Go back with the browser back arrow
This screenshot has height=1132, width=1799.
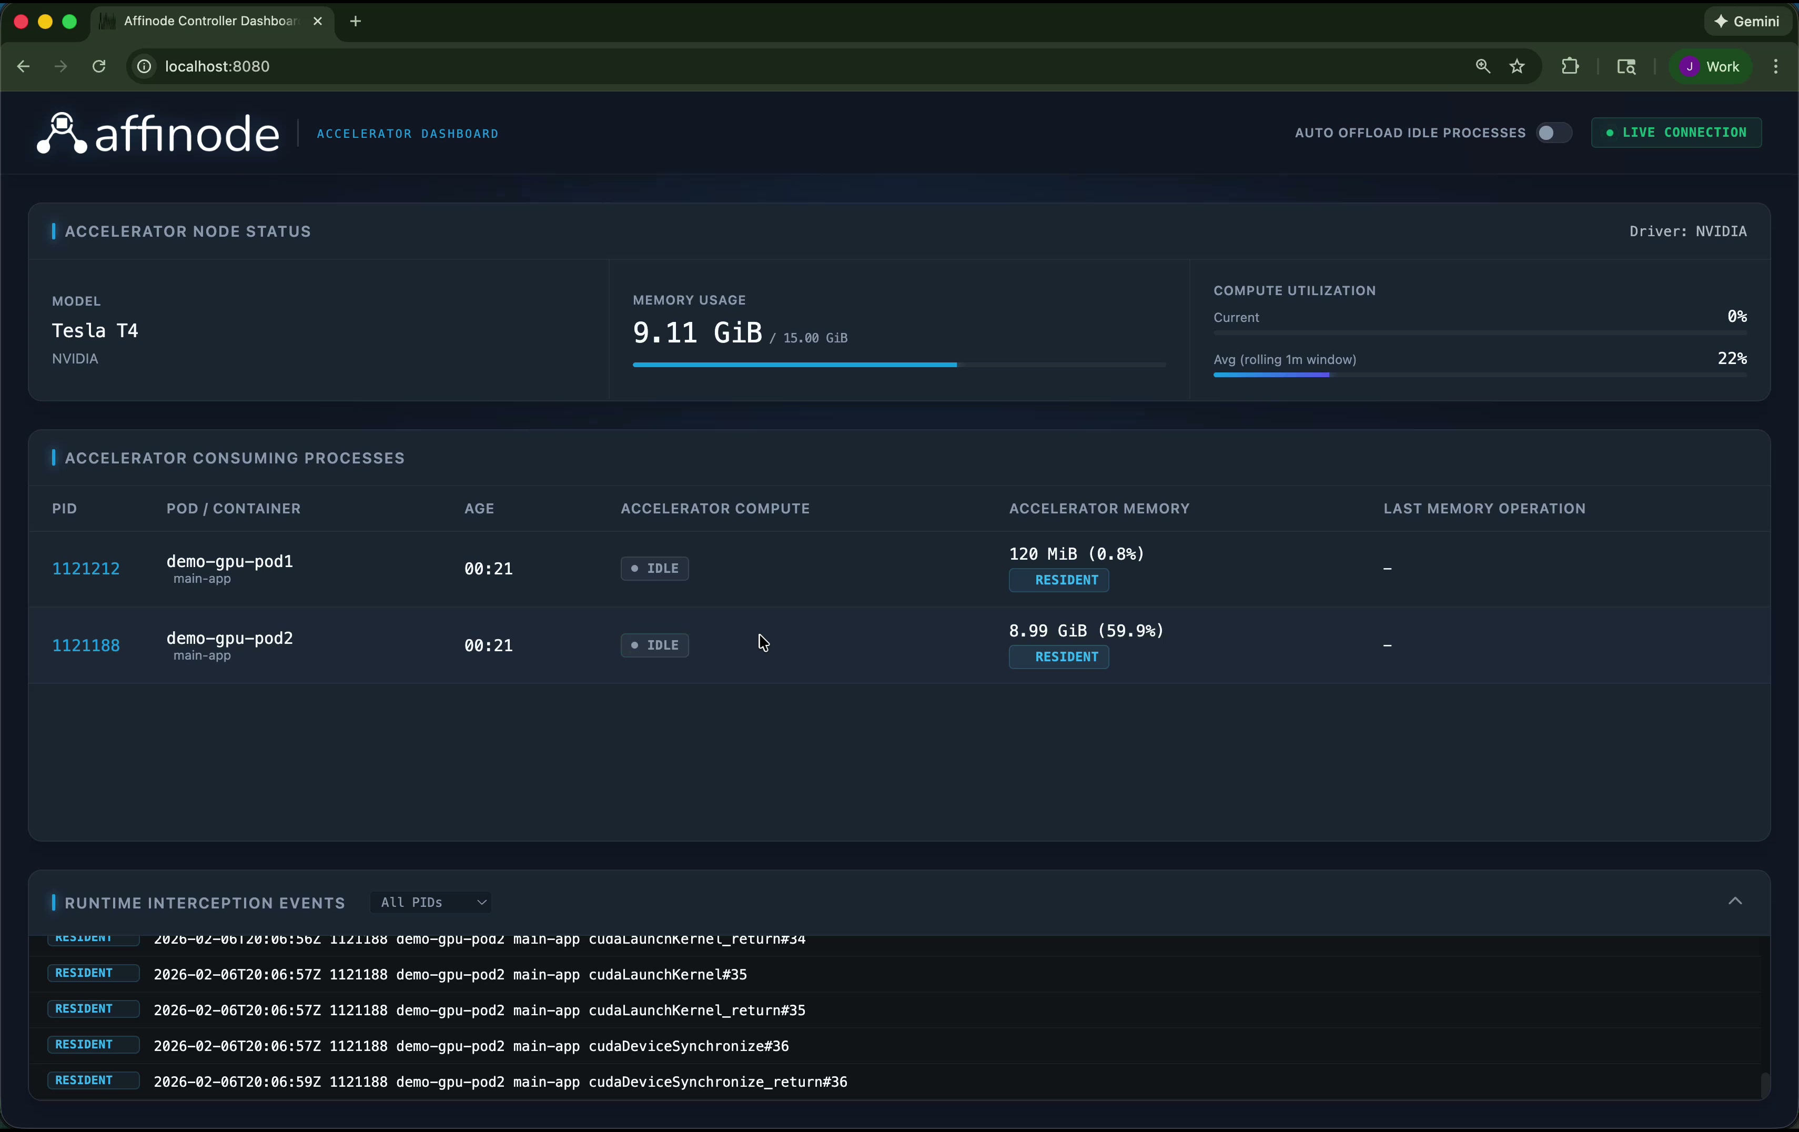(x=23, y=66)
